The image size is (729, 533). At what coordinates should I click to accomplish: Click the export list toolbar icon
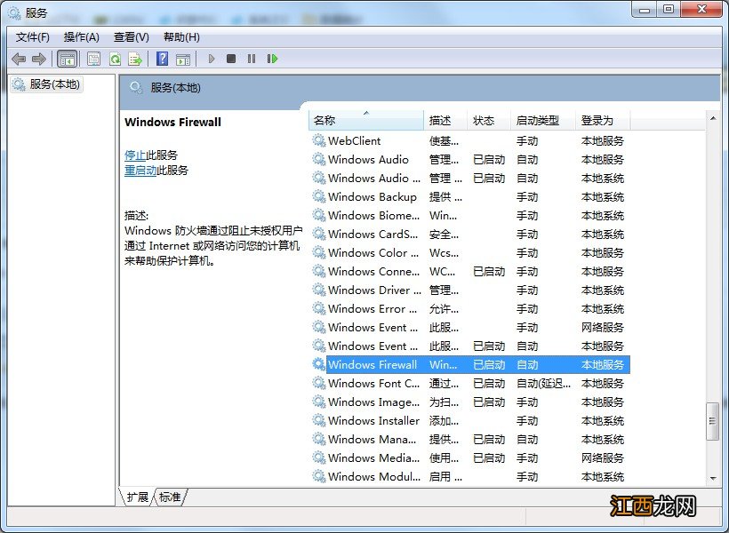pos(135,59)
